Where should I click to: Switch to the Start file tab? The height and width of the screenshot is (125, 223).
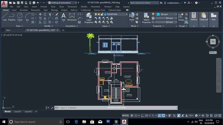tap(8, 30)
